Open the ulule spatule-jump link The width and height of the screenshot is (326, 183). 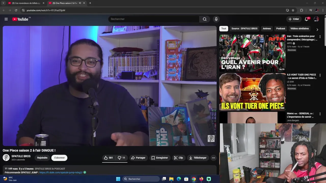click(x=61, y=172)
